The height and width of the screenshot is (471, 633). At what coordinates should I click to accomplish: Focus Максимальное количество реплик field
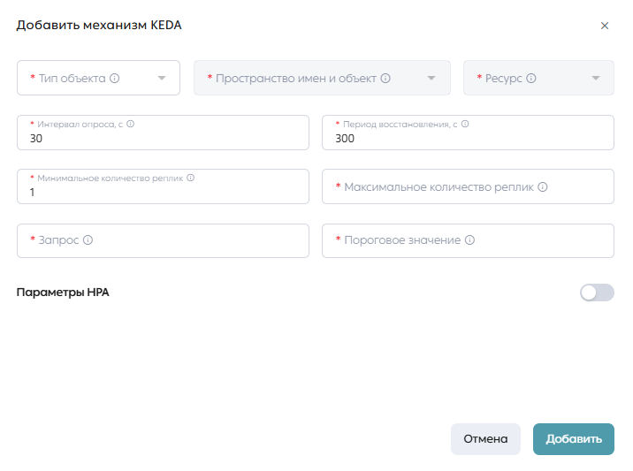[469, 186]
